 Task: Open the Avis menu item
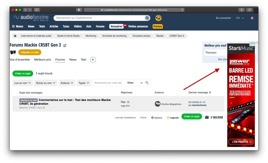tap(89, 26)
